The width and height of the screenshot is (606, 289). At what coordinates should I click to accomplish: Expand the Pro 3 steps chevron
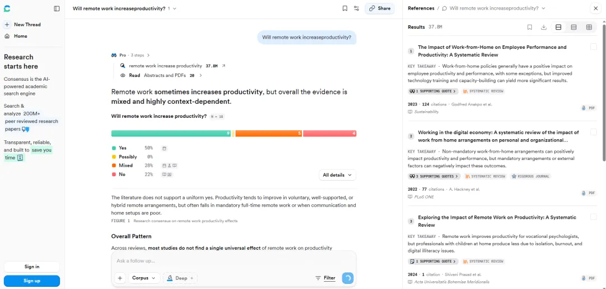(x=148, y=55)
